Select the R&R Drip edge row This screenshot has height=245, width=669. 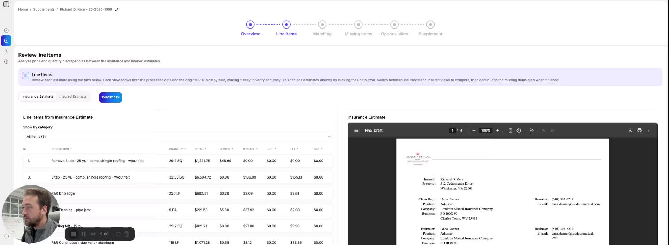(178, 193)
